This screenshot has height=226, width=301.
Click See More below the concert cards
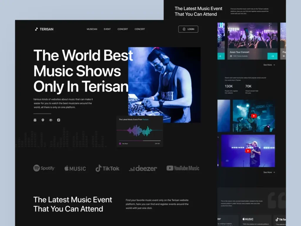[x=269, y=65]
